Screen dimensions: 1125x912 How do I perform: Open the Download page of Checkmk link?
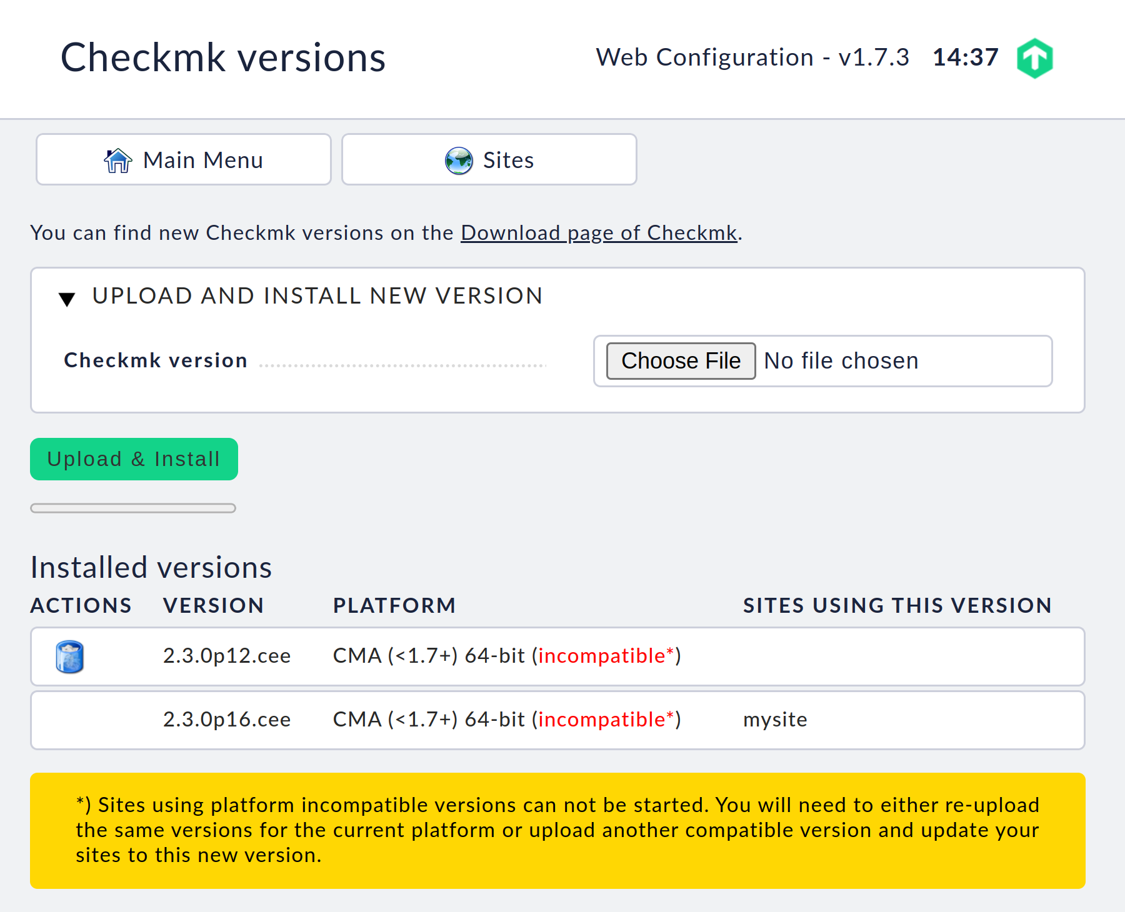[599, 232]
